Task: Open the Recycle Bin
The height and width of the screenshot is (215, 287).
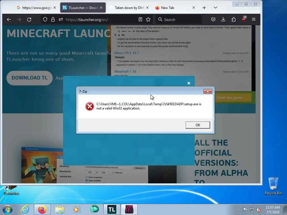Action: pyautogui.click(x=273, y=186)
